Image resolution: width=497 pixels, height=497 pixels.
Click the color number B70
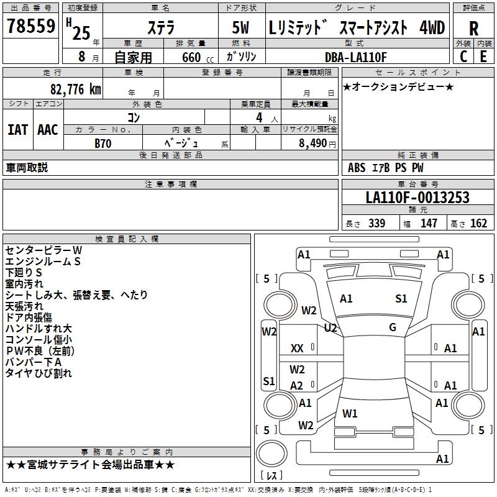103,144
